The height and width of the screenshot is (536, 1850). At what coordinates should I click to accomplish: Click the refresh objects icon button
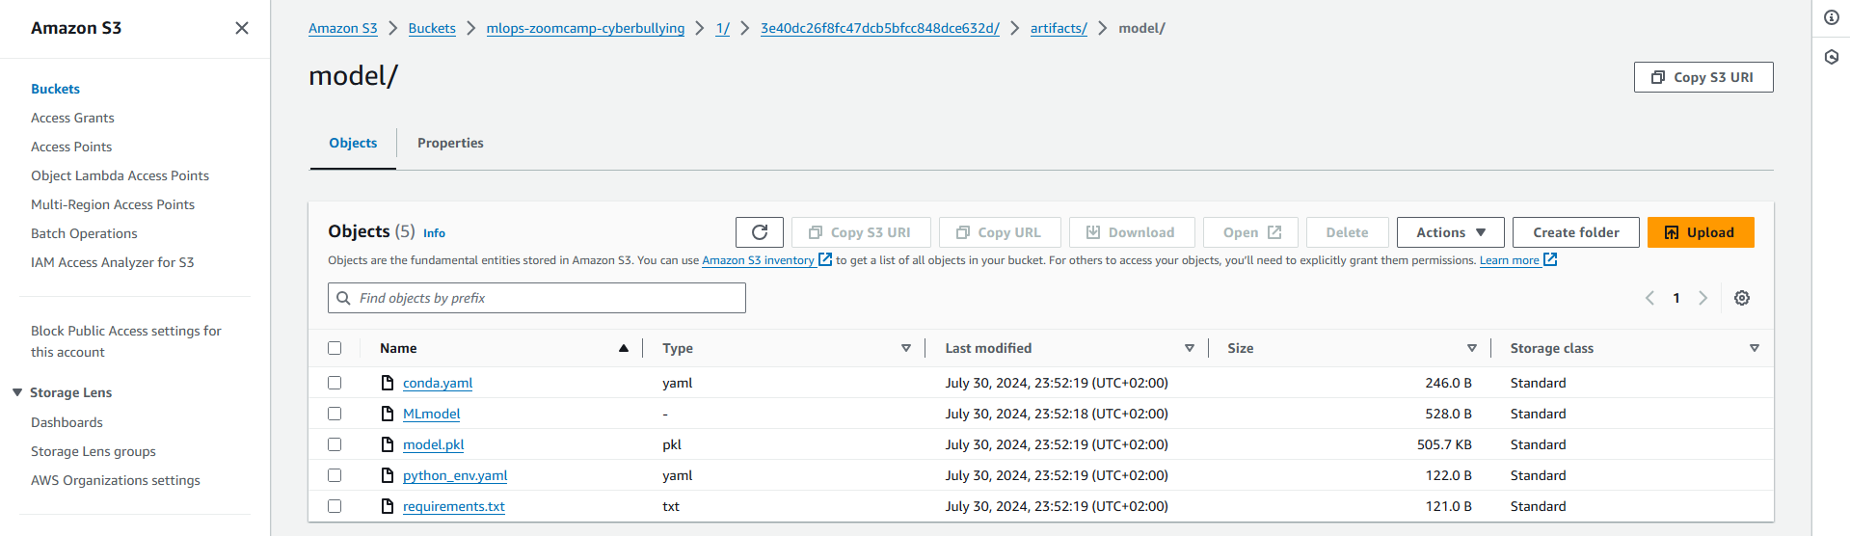[x=760, y=232]
